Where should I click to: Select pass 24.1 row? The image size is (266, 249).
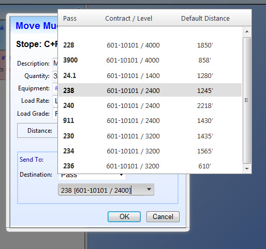[x=150, y=75]
